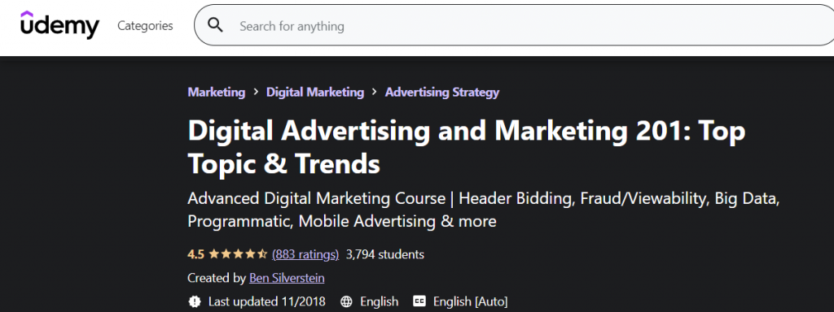Image resolution: width=834 pixels, height=312 pixels.
Task: Click the last updated badge icon
Action: (x=195, y=302)
